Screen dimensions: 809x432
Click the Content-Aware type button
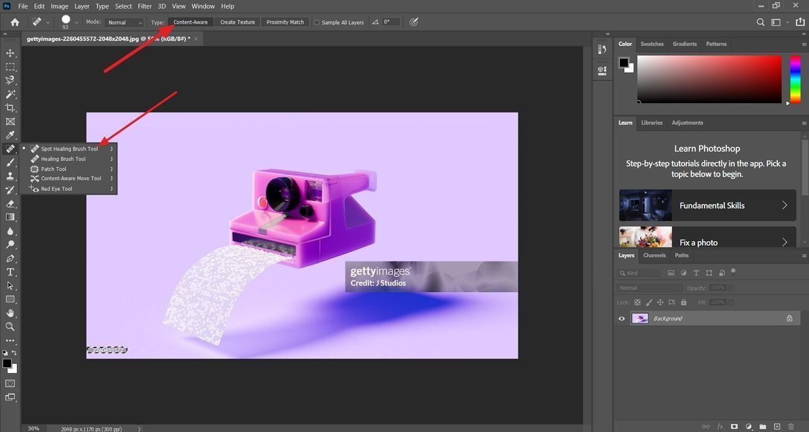tap(190, 22)
